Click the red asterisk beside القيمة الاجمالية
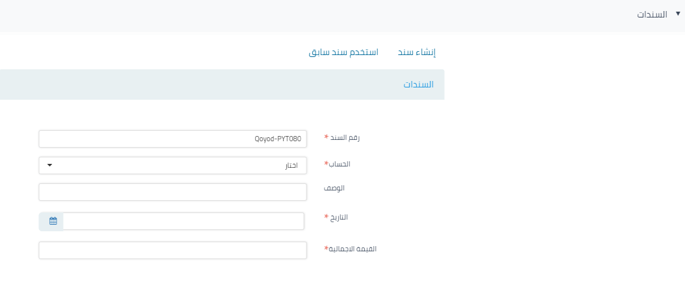 tap(326, 248)
